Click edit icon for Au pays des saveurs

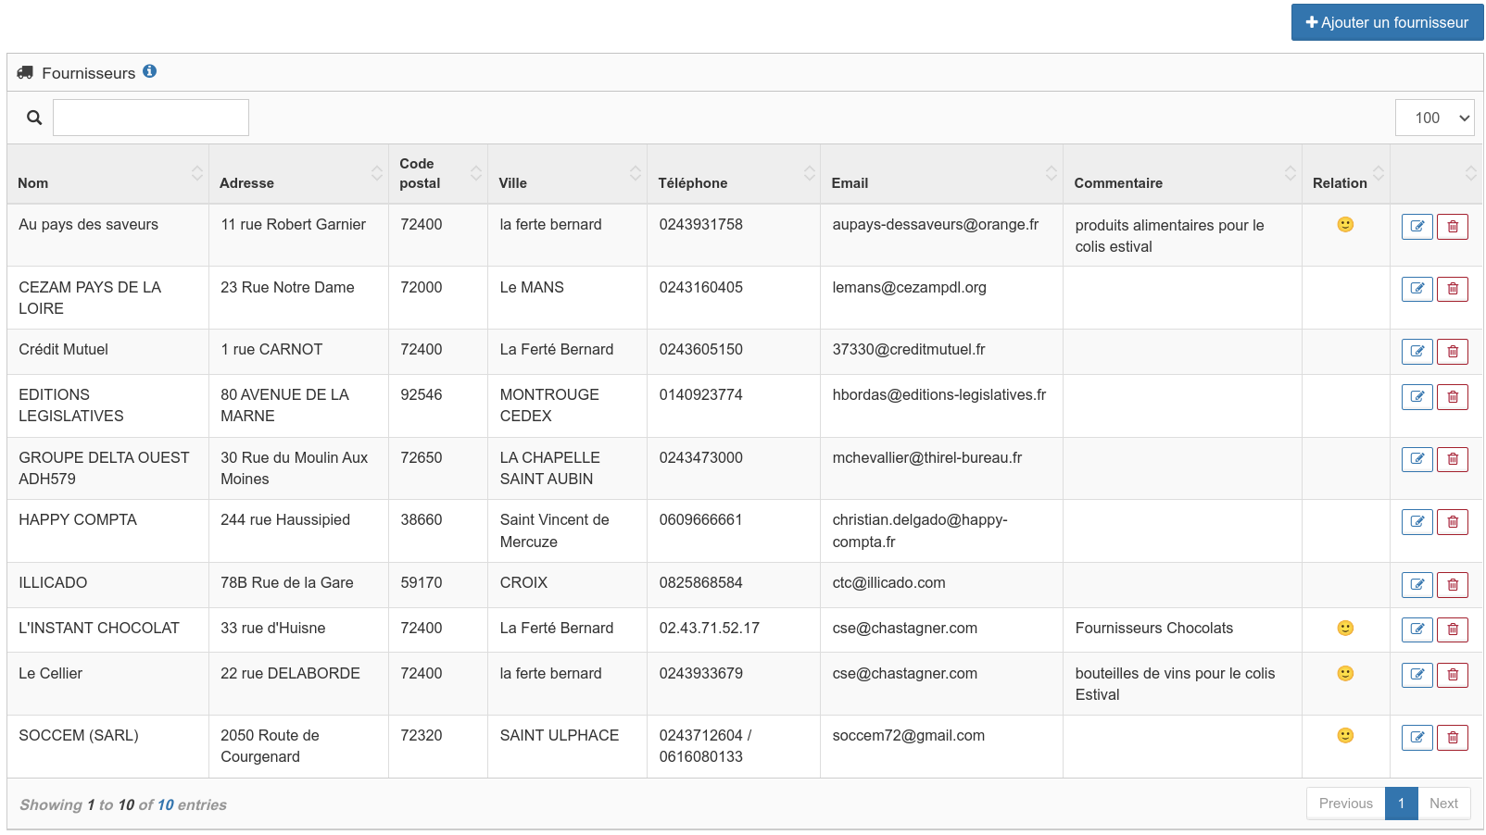1417,227
